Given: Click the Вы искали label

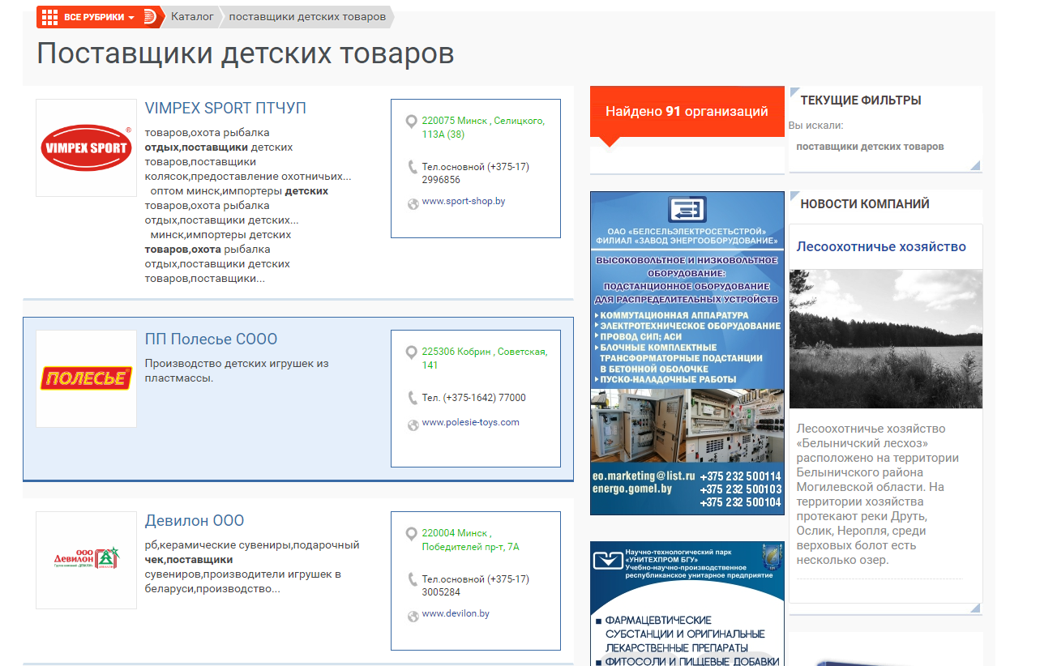Looking at the screenshot, I should [815, 126].
